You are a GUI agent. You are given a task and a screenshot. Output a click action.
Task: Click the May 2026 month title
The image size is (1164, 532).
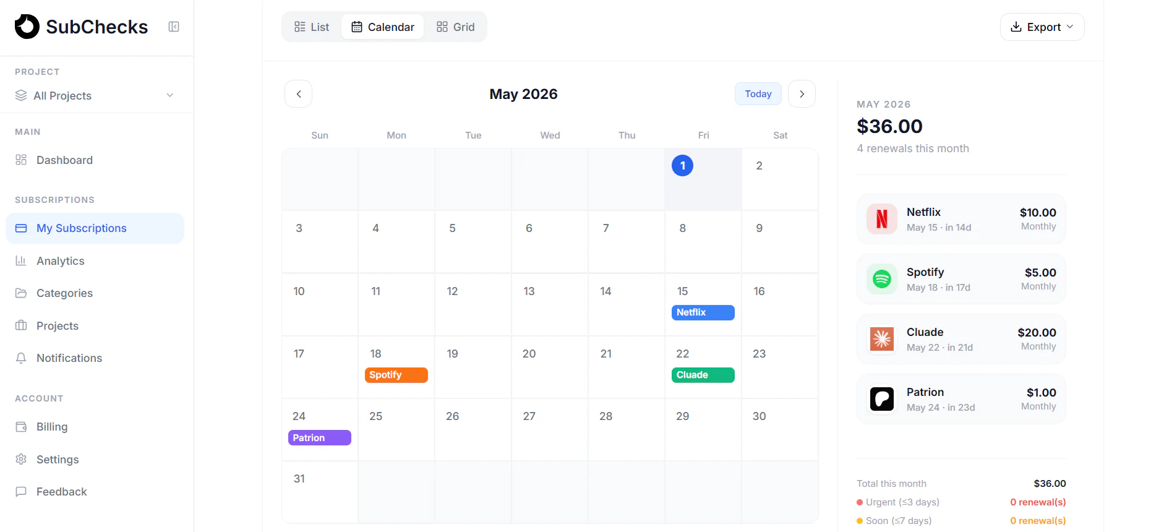pyautogui.click(x=523, y=94)
